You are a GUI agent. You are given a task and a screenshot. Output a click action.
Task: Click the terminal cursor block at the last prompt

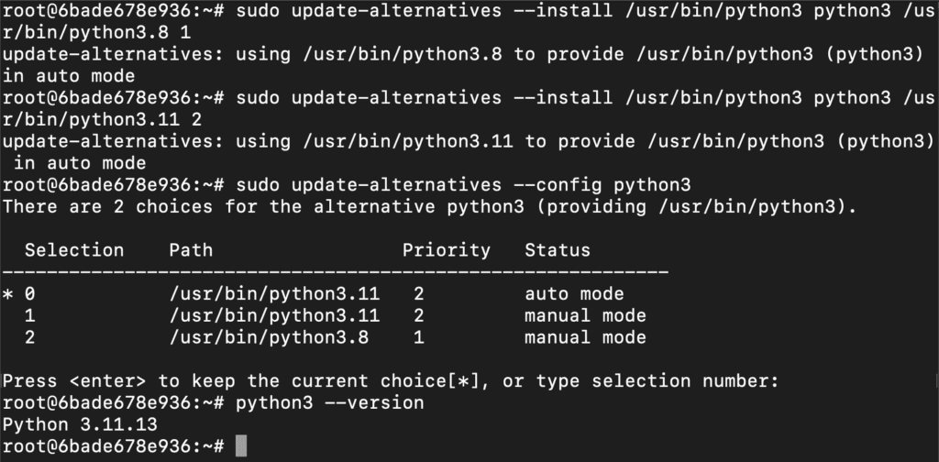241,446
